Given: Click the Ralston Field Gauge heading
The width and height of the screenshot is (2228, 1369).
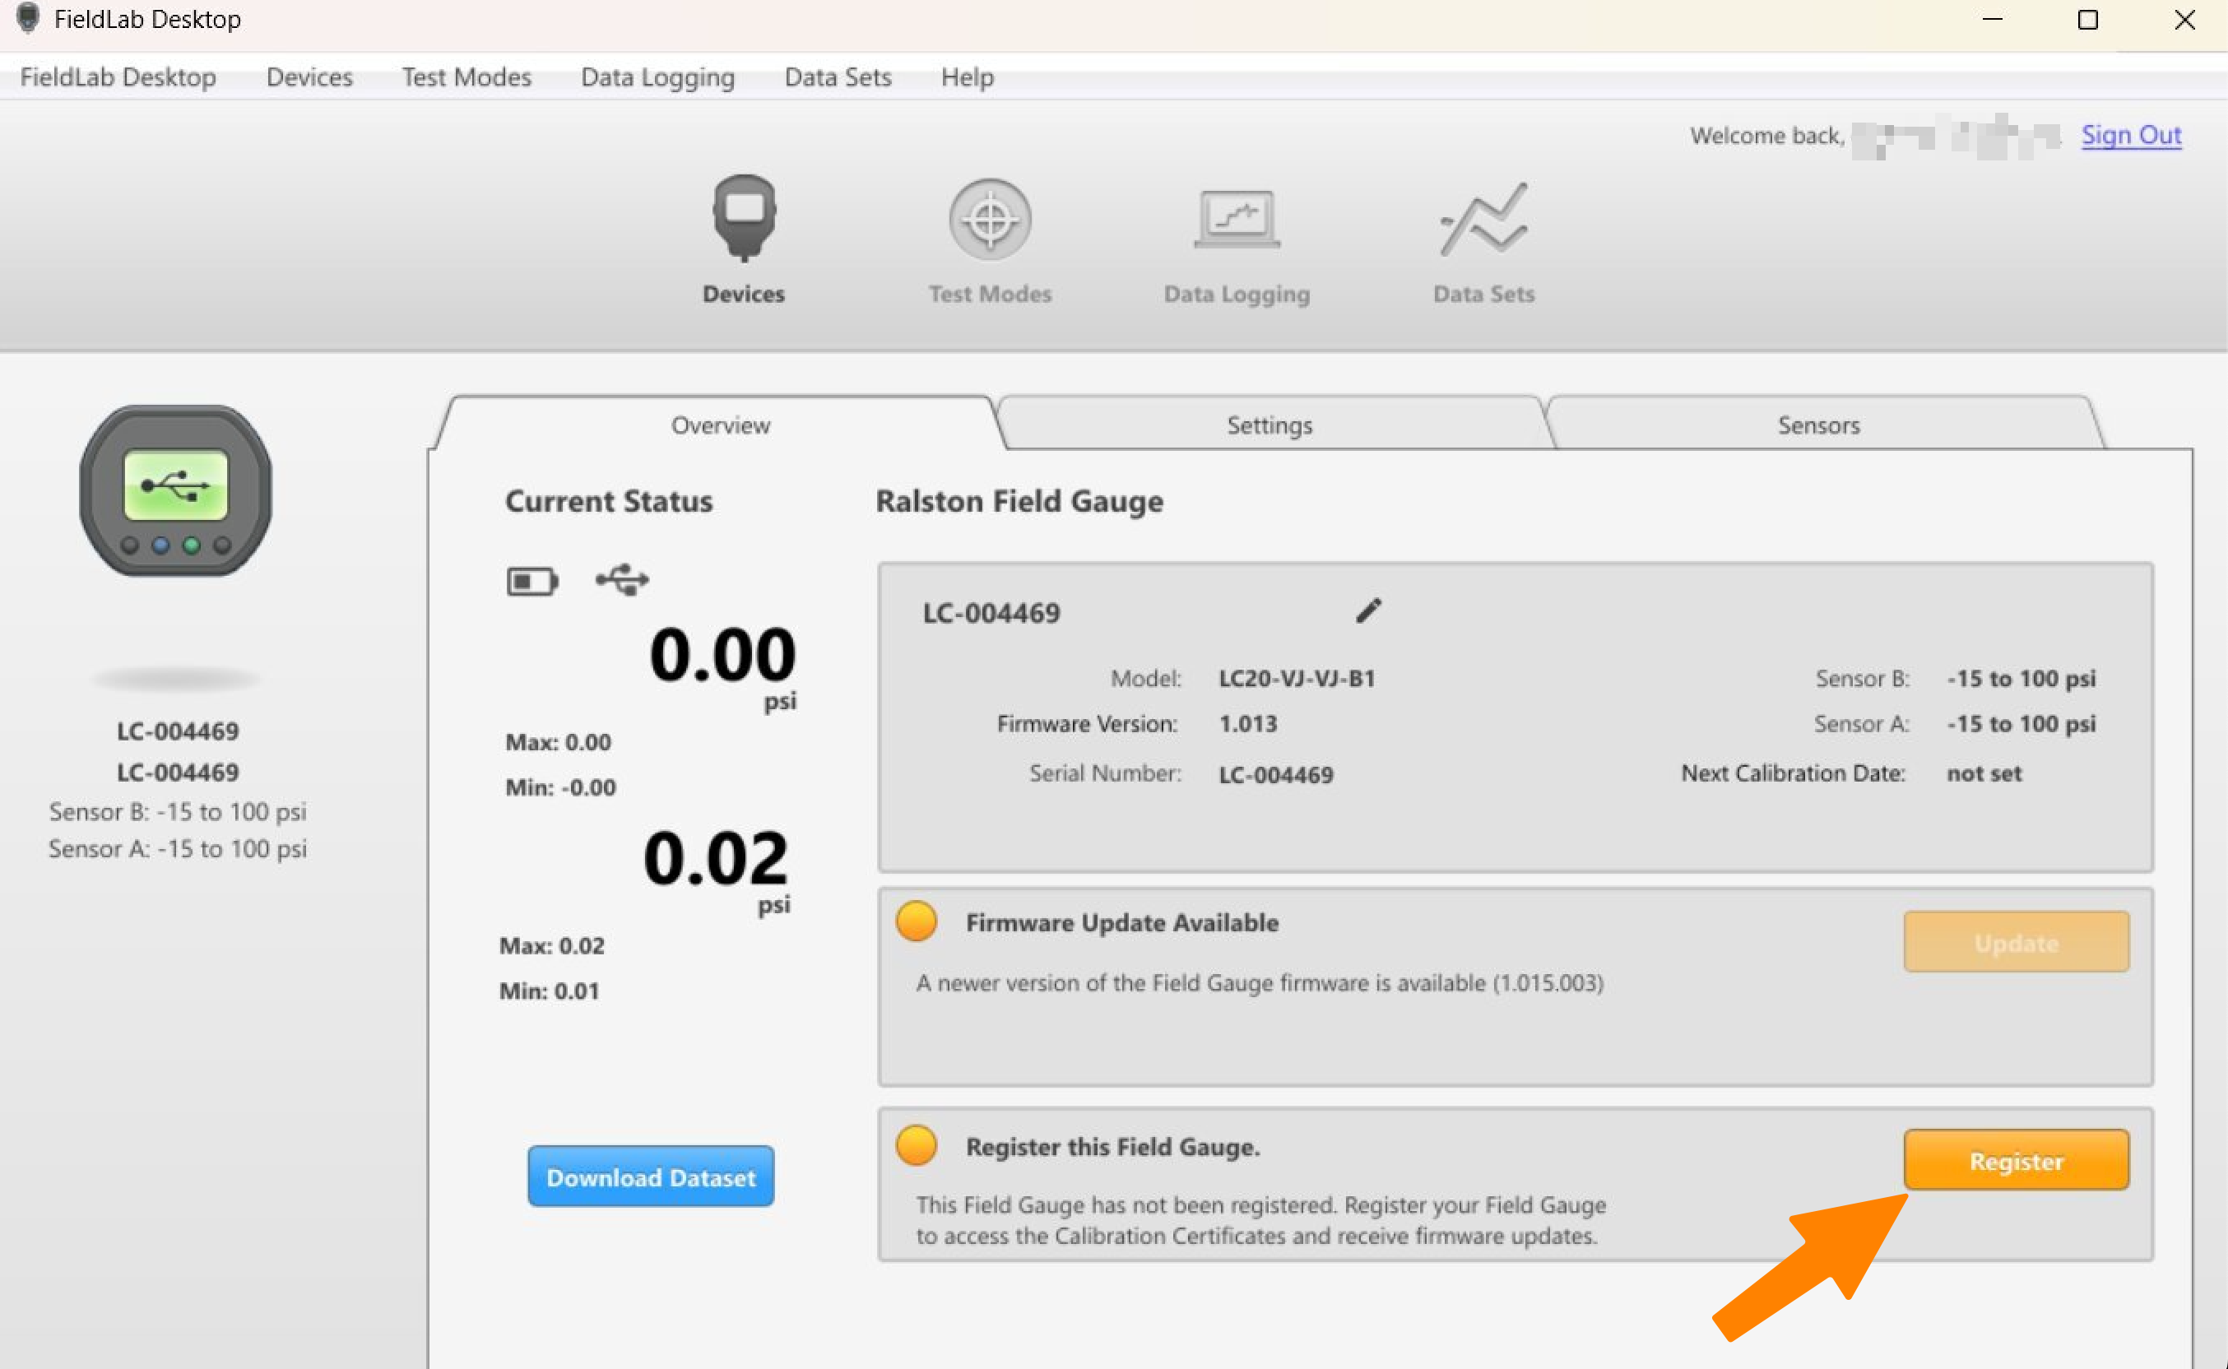Looking at the screenshot, I should coord(1019,502).
